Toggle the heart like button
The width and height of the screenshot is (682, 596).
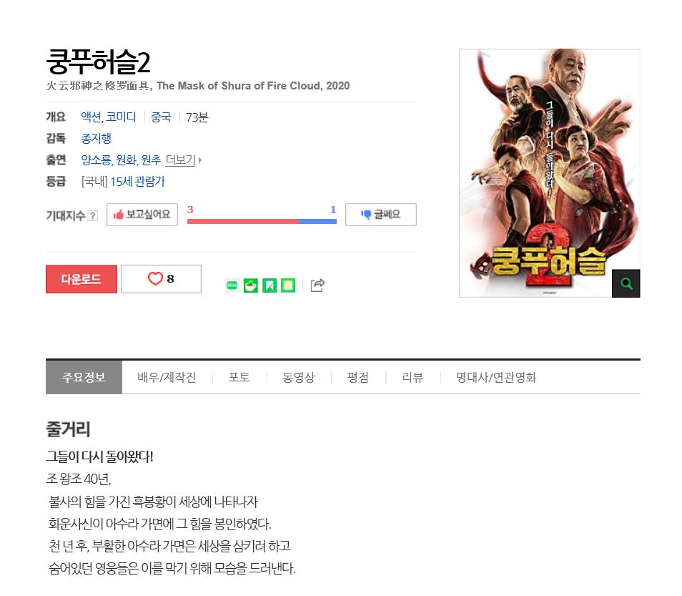(x=161, y=278)
